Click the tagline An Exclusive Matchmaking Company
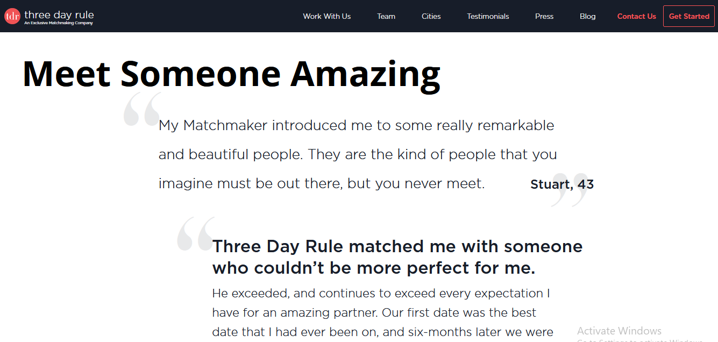The height and width of the screenshot is (342, 718). click(59, 23)
